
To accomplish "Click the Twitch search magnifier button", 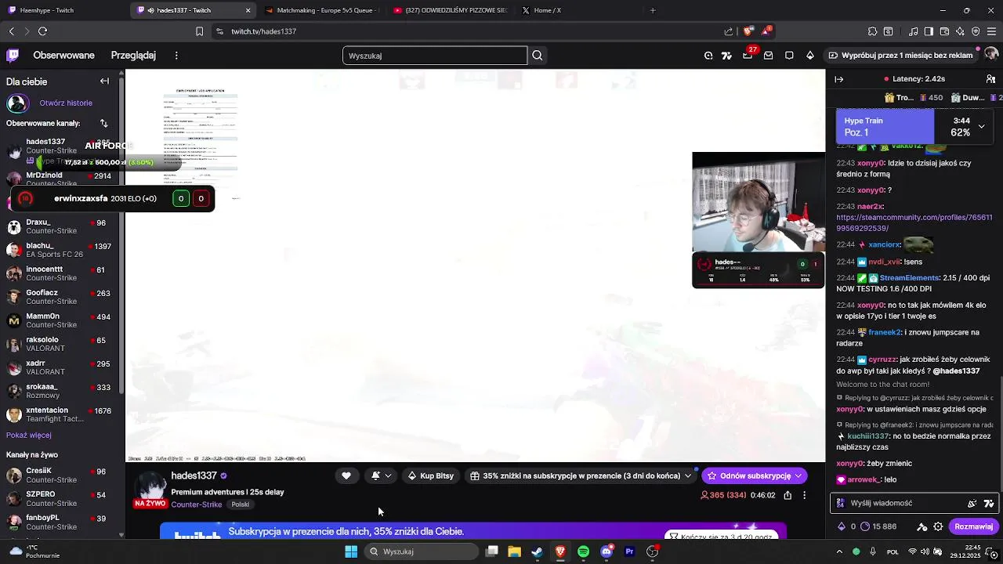I will 538,56.
